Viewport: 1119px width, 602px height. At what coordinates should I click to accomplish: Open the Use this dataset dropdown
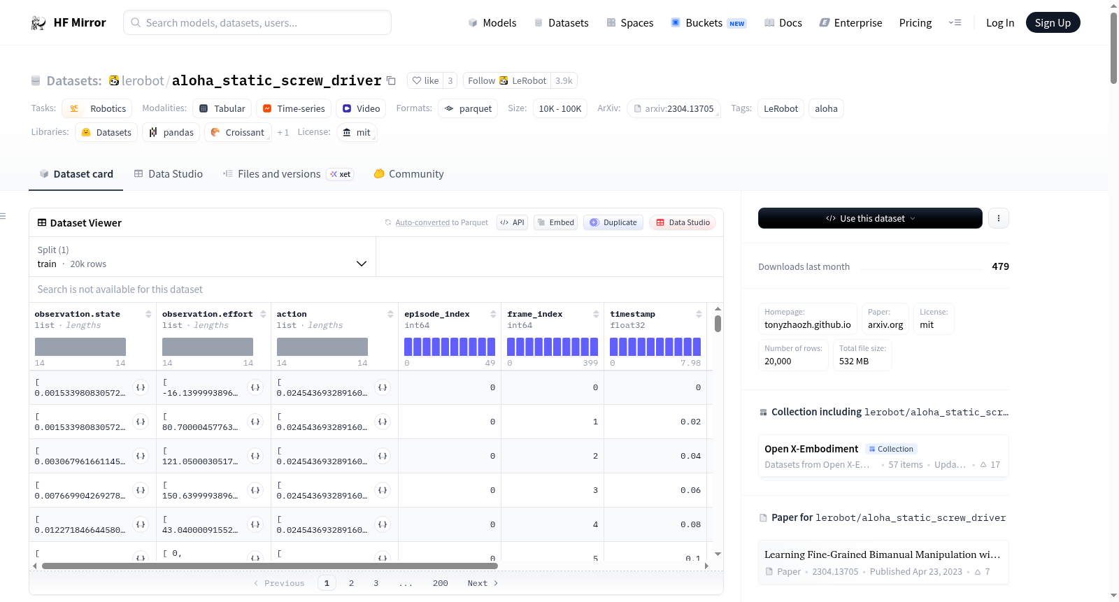coord(870,218)
